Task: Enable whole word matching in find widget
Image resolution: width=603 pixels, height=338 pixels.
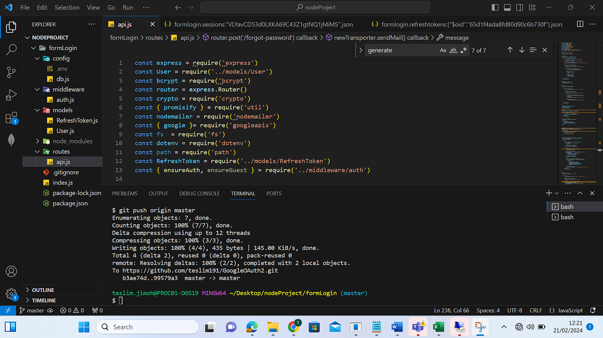Action: pyautogui.click(x=453, y=50)
